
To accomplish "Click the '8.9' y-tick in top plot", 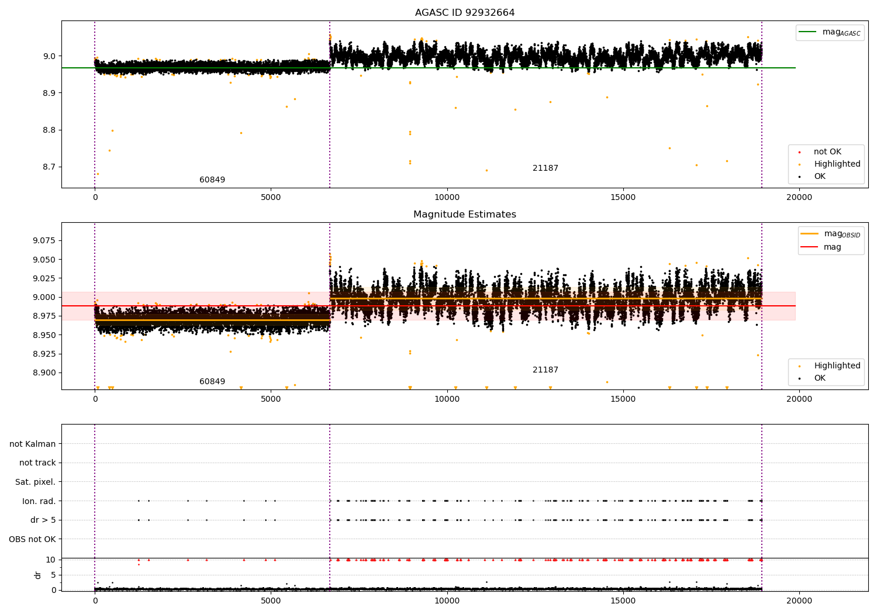I will point(49,93).
